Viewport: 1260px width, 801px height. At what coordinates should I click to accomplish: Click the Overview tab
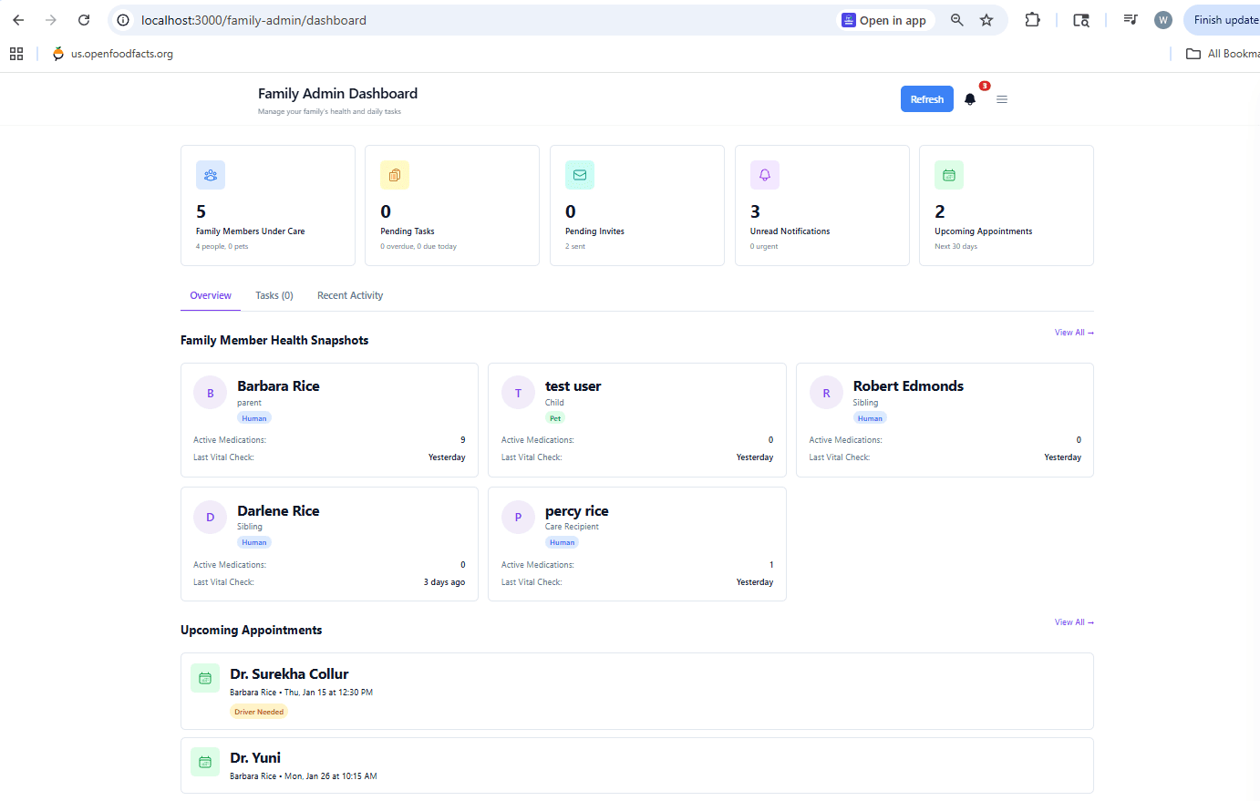click(211, 295)
